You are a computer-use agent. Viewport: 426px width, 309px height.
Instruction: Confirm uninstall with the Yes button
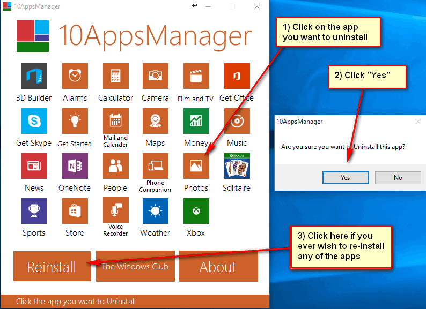346,178
